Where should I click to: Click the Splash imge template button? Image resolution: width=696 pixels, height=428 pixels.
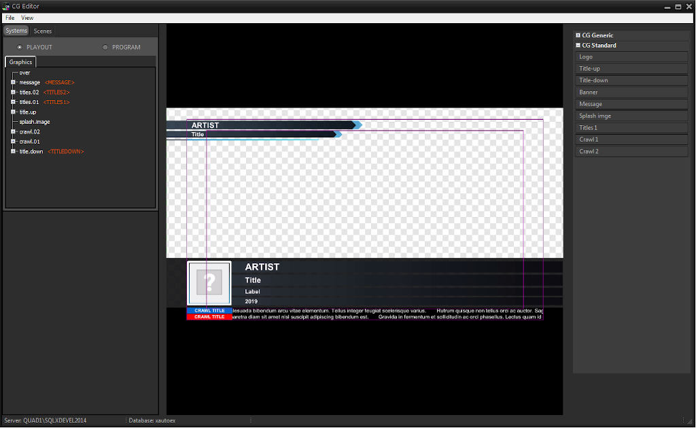click(631, 116)
